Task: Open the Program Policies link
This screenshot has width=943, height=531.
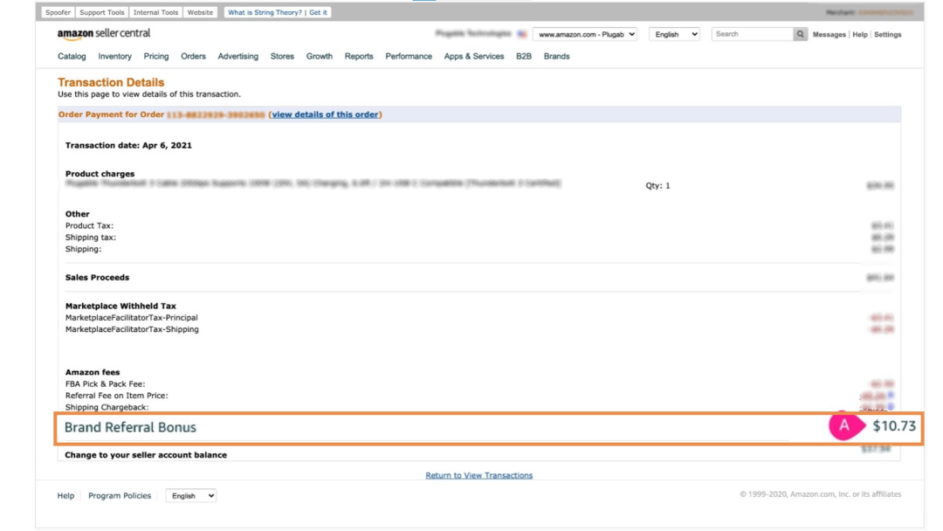Action: click(x=120, y=495)
